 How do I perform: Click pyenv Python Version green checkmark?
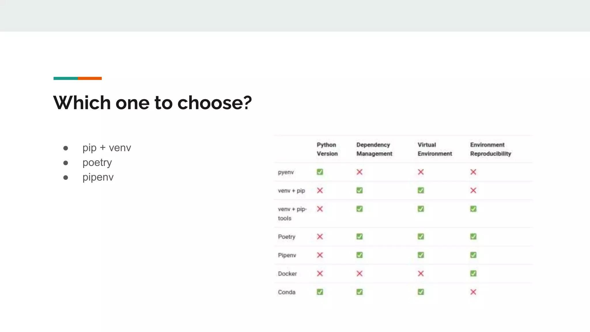pos(320,172)
